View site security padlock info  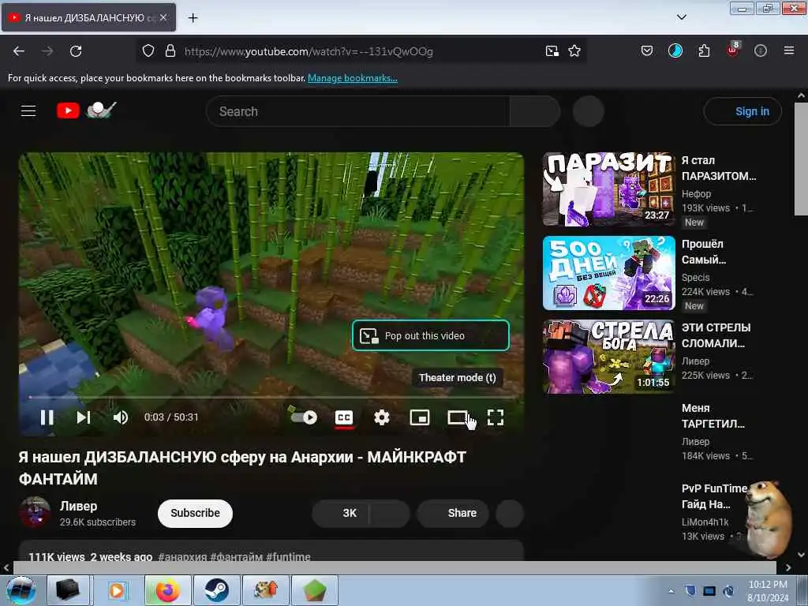170,51
